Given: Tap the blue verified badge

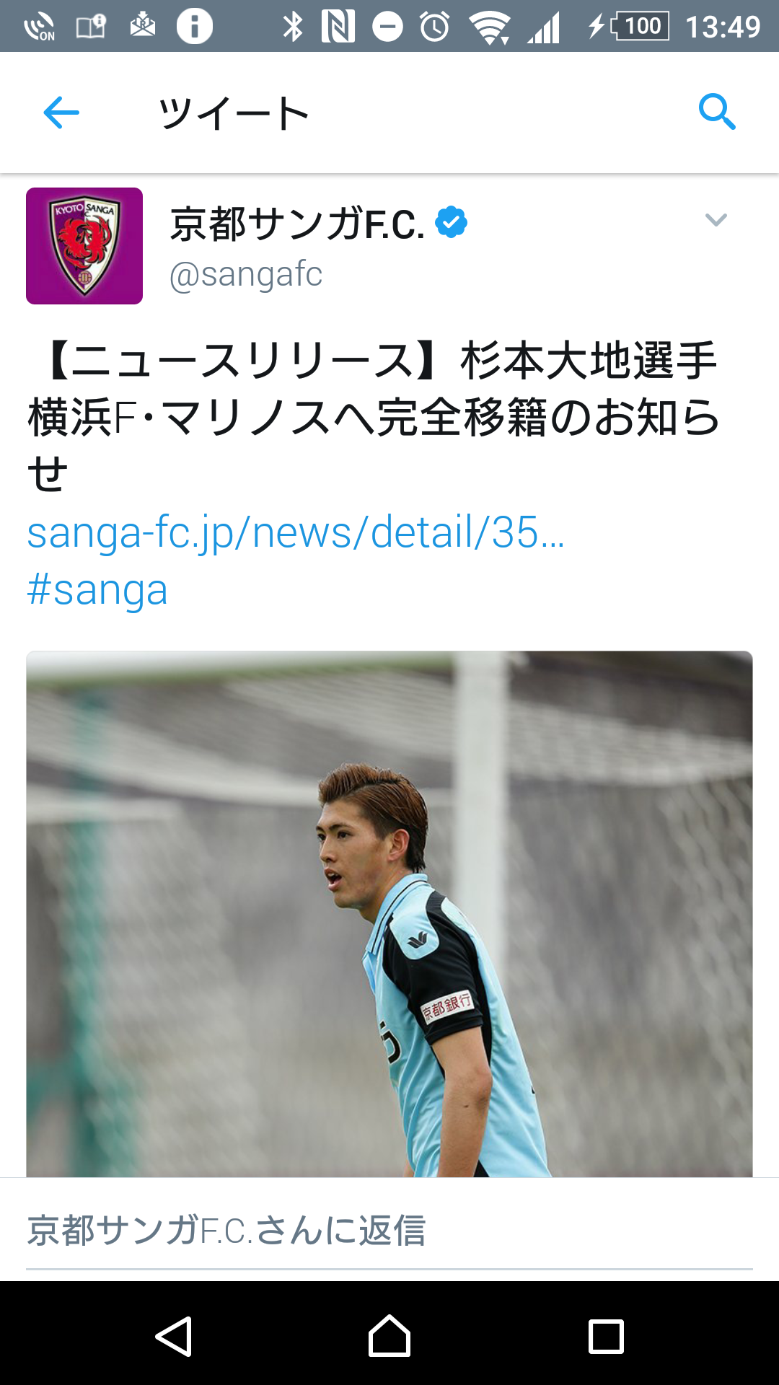Looking at the screenshot, I should point(452,222).
